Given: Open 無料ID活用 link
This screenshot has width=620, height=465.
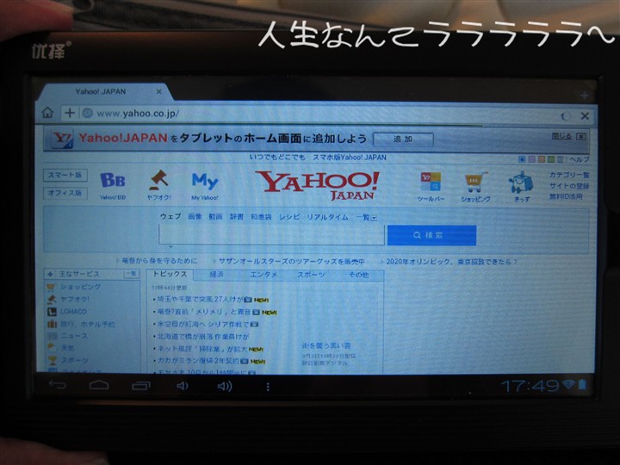Looking at the screenshot, I should [566, 196].
